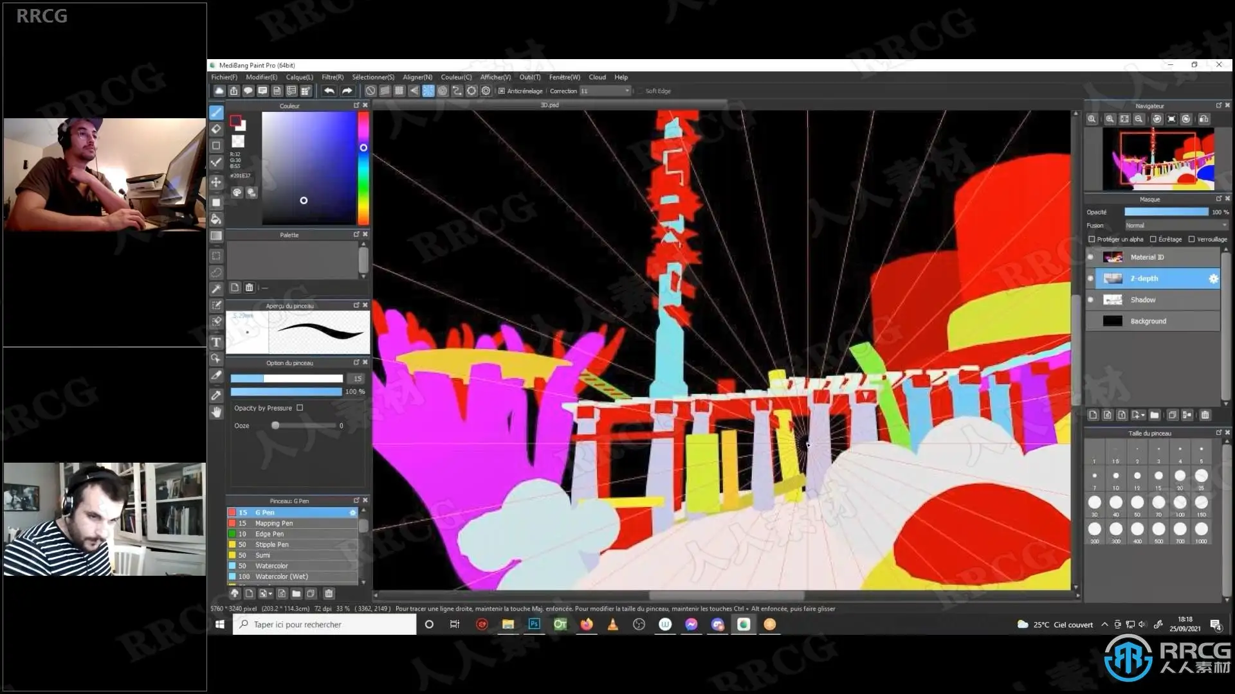This screenshot has height=694, width=1235.
Task: Toggle Opacity by Pressure checkbox
Action: coord(300,408)
